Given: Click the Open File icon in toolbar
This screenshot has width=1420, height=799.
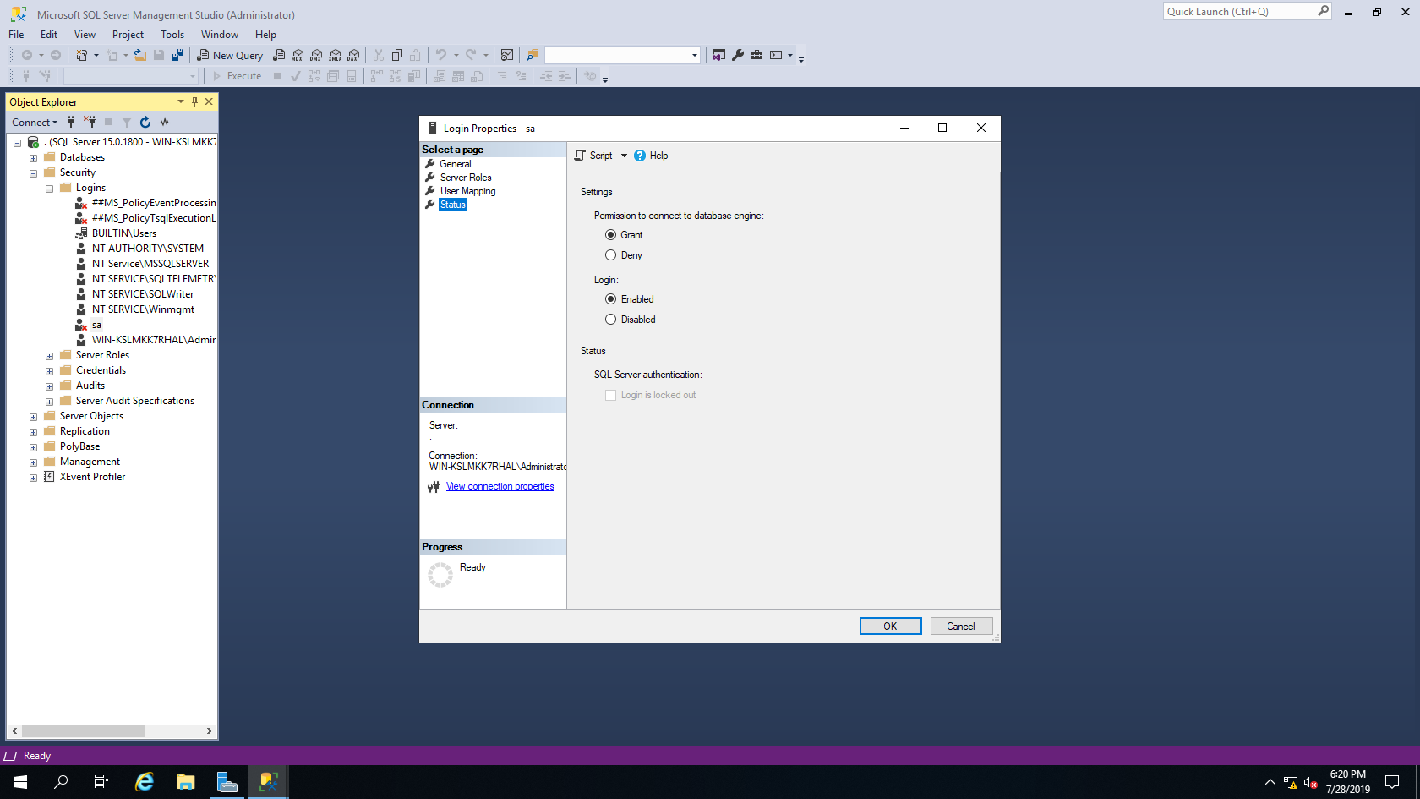Looking at the screenshot, I should coord(140,55).
